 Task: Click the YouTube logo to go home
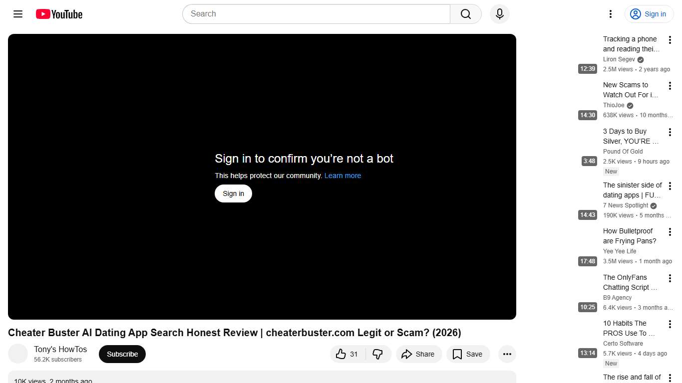pyautogui.click(x=58, y=14)
